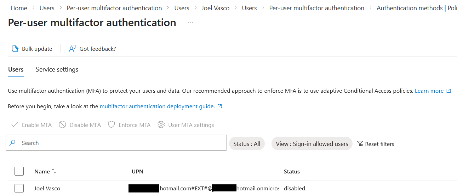Image resolution: width=457 pixels, height=196 pixels.
Task: Click the Enforce MFA shield icon
Action: (x=112, y=125)
